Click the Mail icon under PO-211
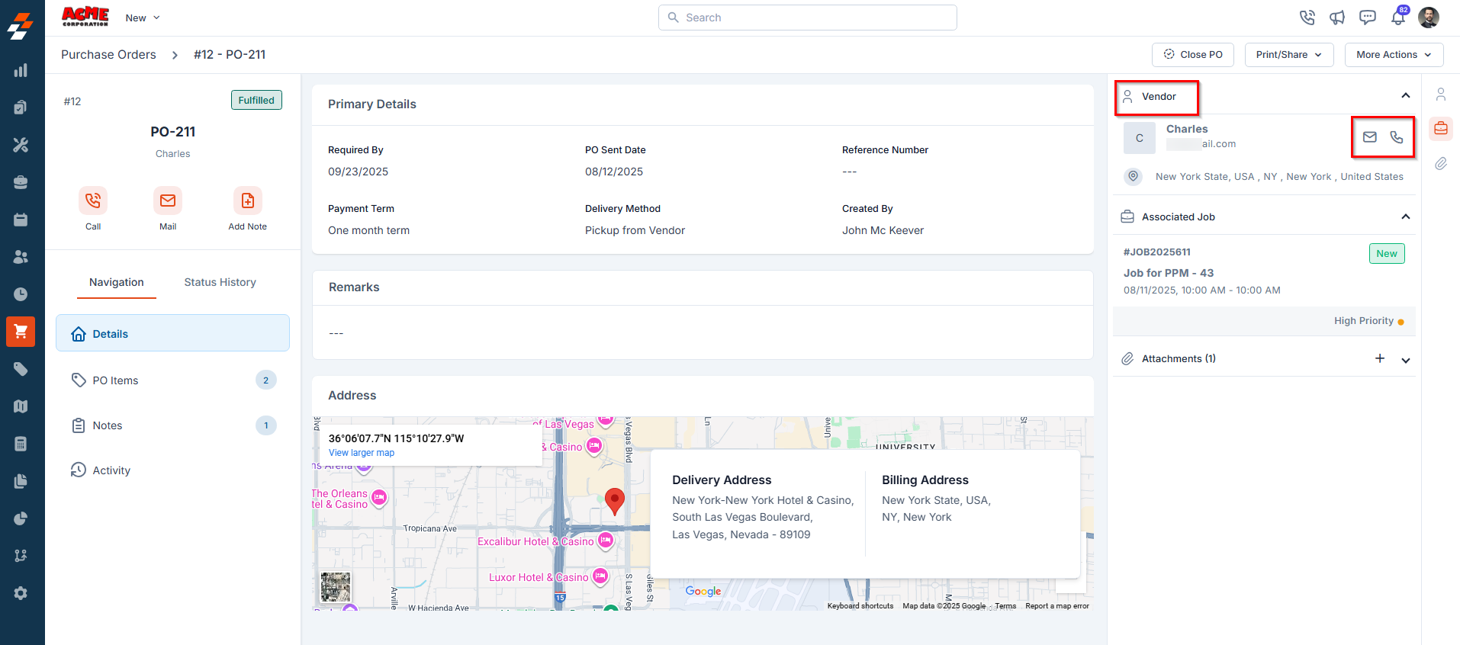The height and width of the screenshot is (645, 1460). coord(168,201)
